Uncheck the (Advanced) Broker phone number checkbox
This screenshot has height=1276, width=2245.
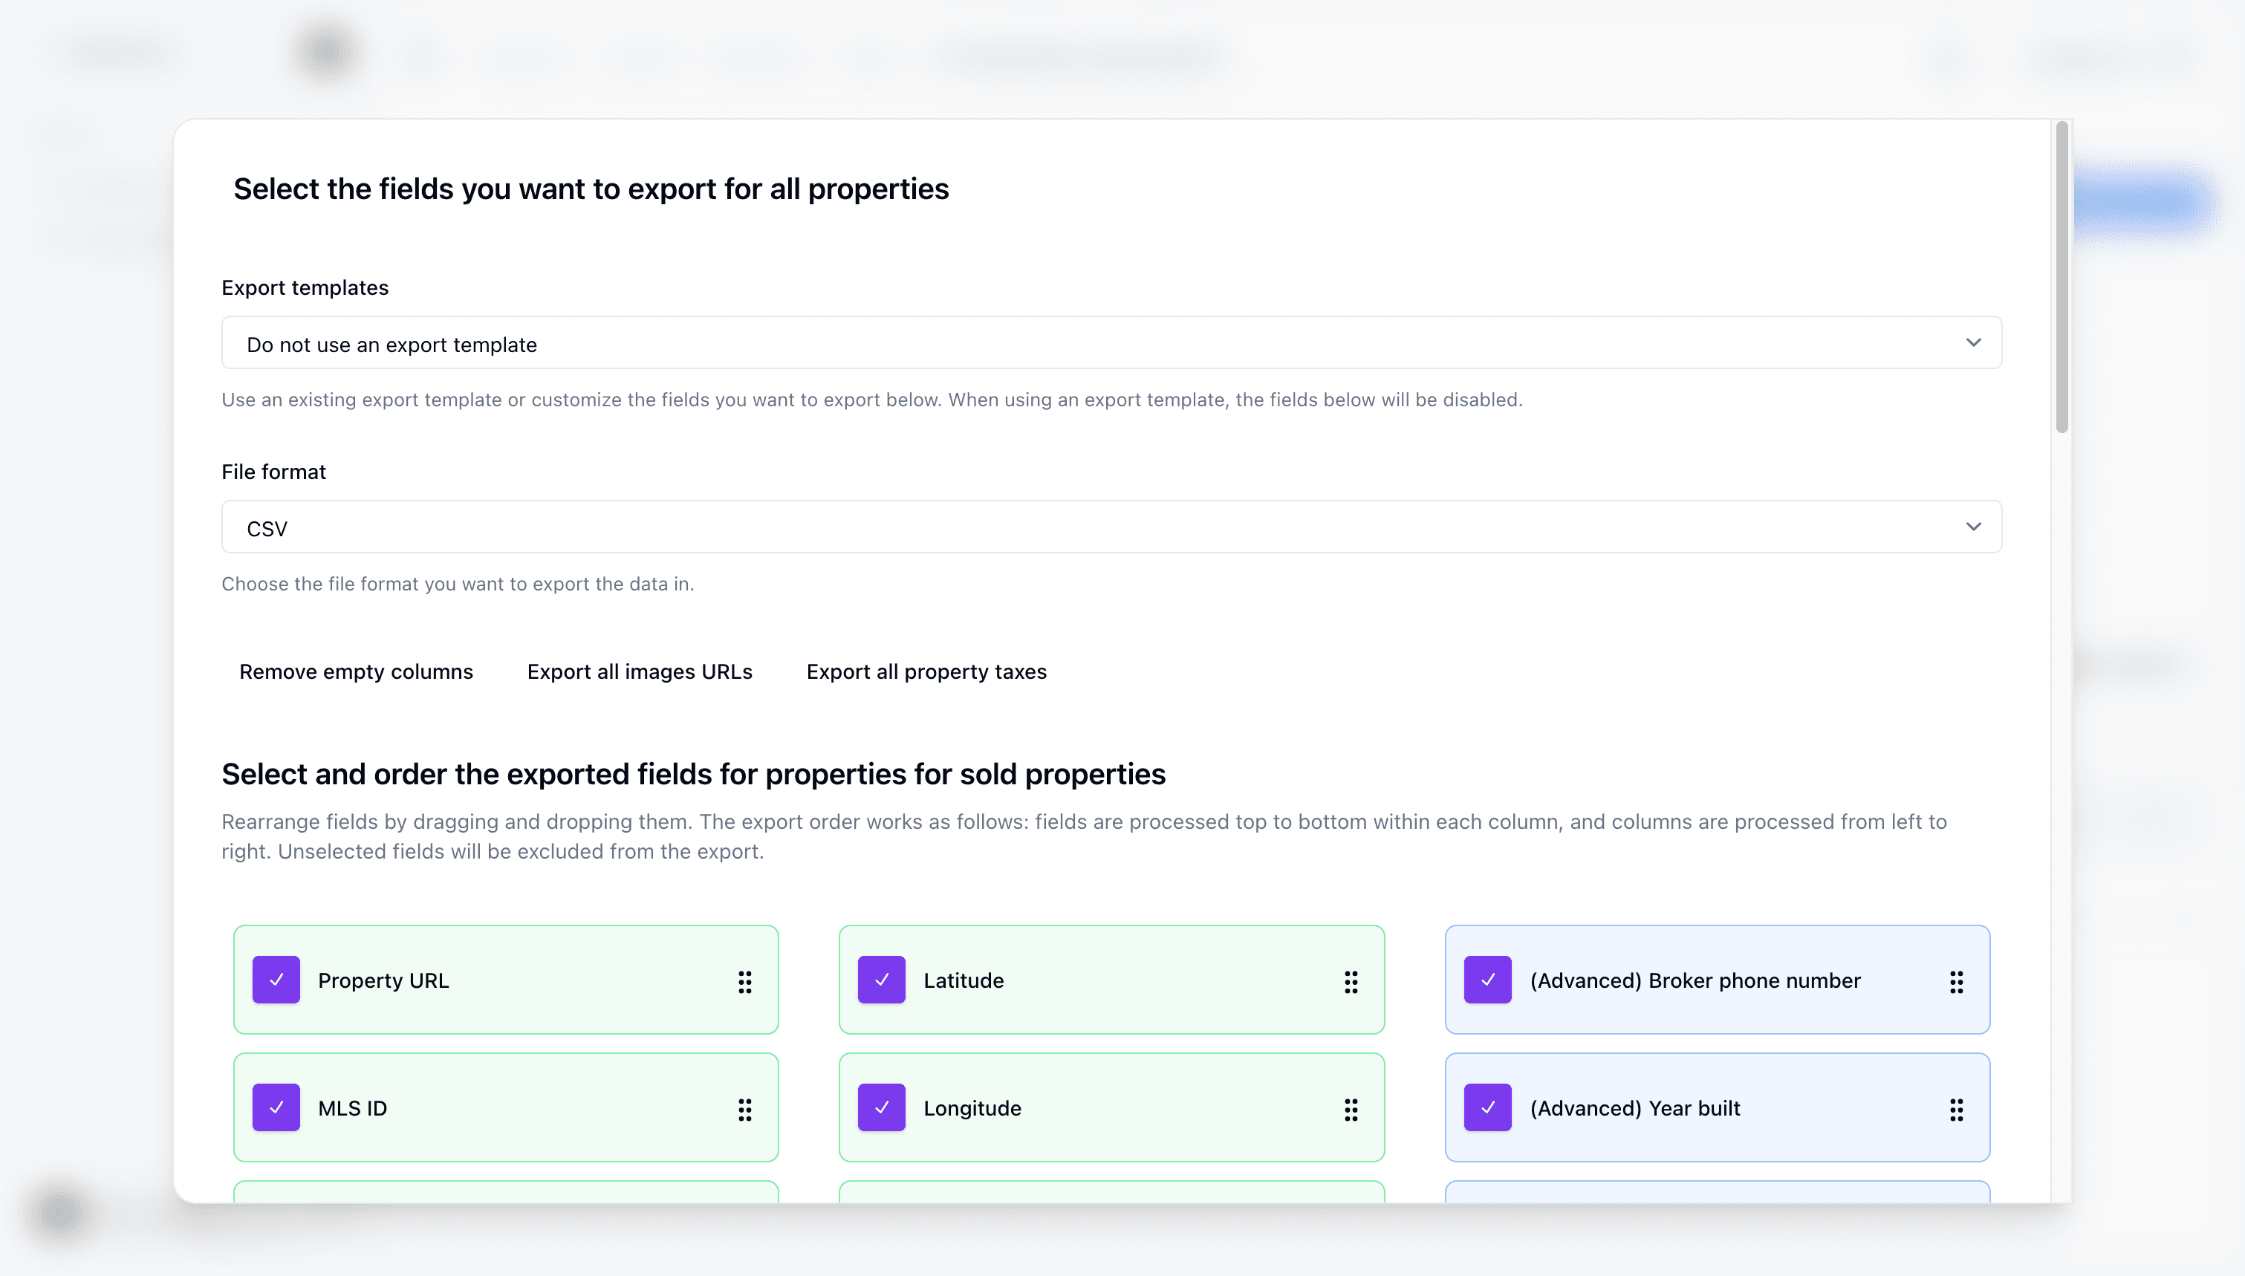(x=1487, y=980)
